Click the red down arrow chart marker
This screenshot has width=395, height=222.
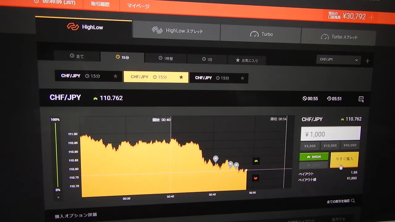[256, 178]
